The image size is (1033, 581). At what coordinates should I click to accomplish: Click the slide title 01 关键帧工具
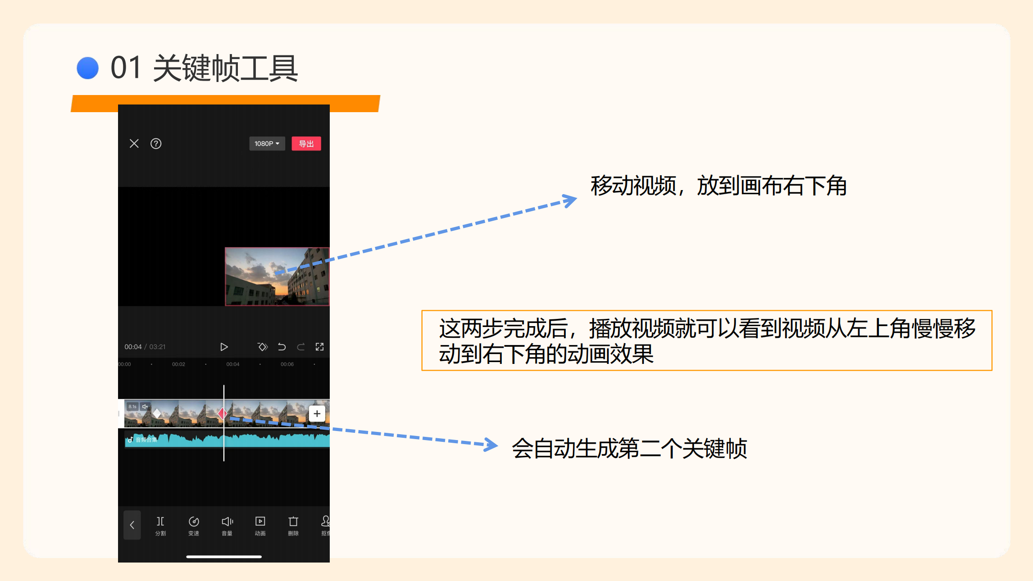[x=204, y=68]
